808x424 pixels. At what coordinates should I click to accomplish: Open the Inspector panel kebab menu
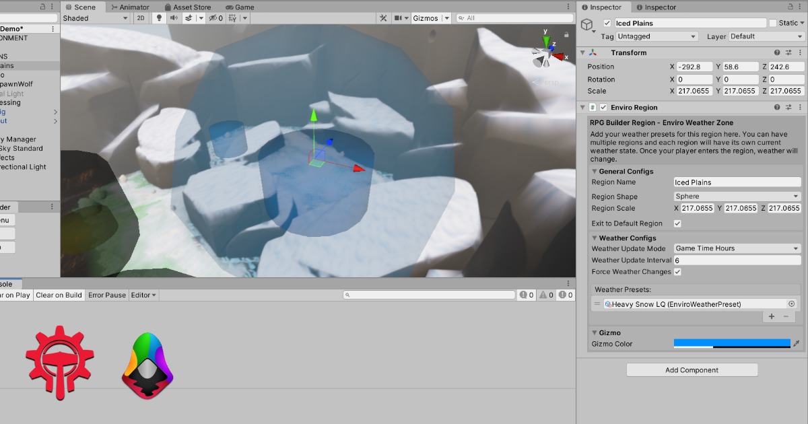click(799, 7)
